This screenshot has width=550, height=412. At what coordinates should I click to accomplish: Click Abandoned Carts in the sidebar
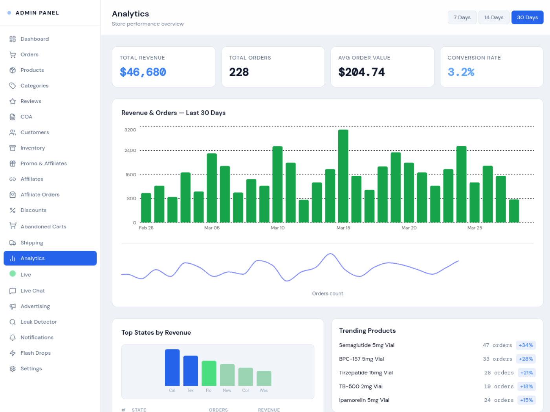click(x=43, y=226)
